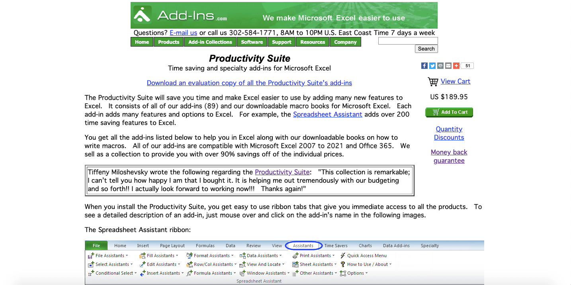The width and height of the screenshot is (571, 285).
Task: Select the circled Assistants ribbon tab
Action: coord(303,246)
